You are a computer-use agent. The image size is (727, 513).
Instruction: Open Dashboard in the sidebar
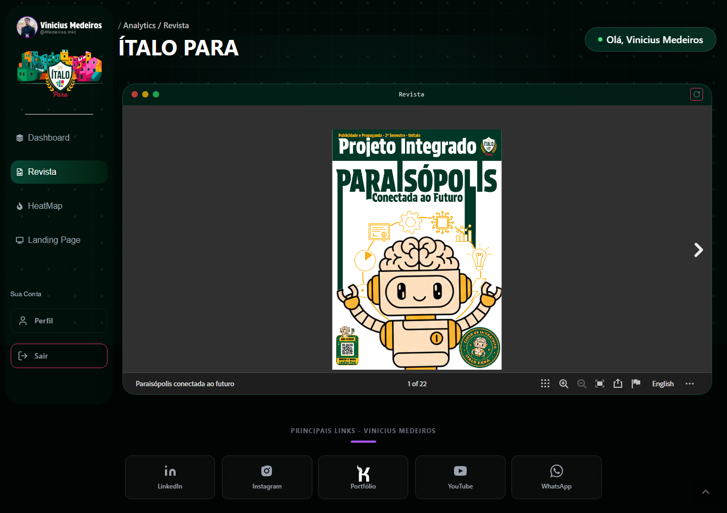[x=48, y=137]
